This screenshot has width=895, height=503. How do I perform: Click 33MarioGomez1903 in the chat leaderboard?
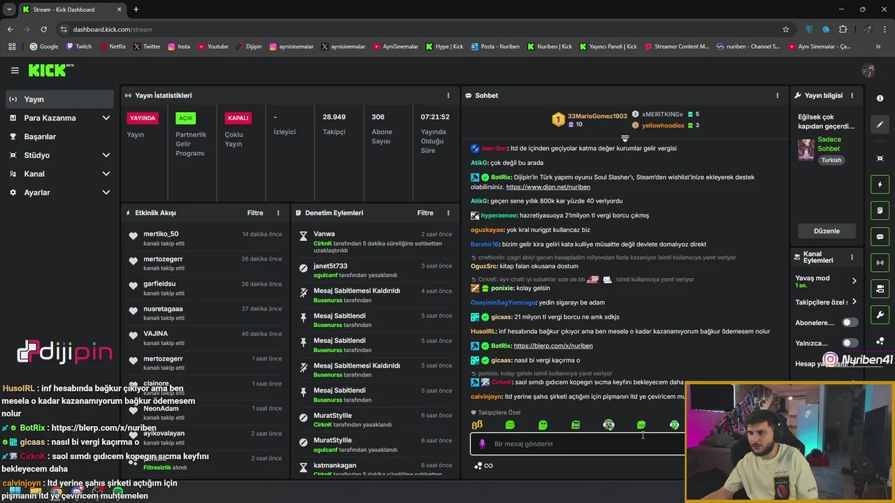[597, 116]
